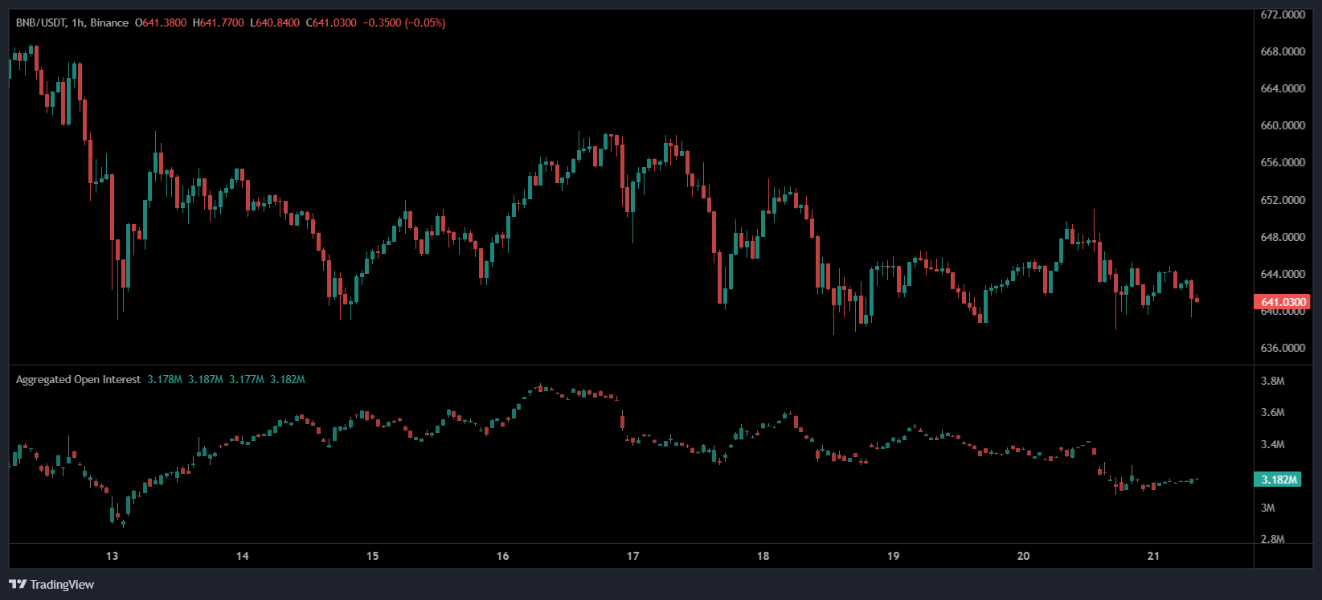Click the 672.0000 price scale label
This screenshot has height=600, width=1322.
1283,14
